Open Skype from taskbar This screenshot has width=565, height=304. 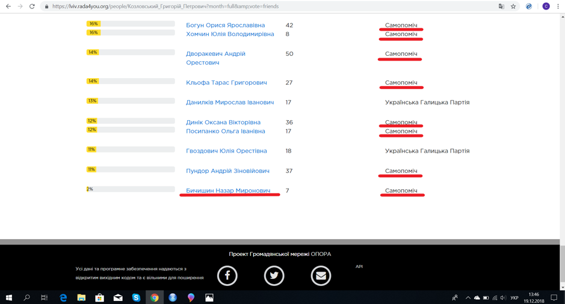pos(136,297)
